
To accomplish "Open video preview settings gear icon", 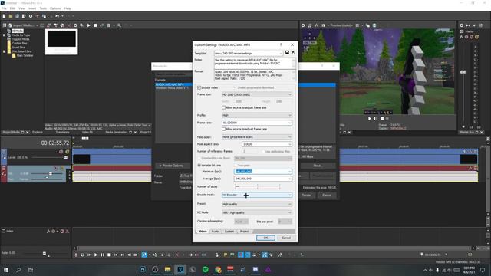I will (x=303, y=25).
